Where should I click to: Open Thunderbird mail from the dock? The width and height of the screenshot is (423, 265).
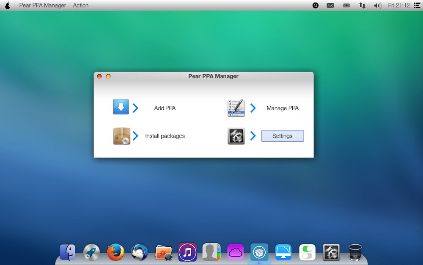pyautogui.click(x=140, y=252)
